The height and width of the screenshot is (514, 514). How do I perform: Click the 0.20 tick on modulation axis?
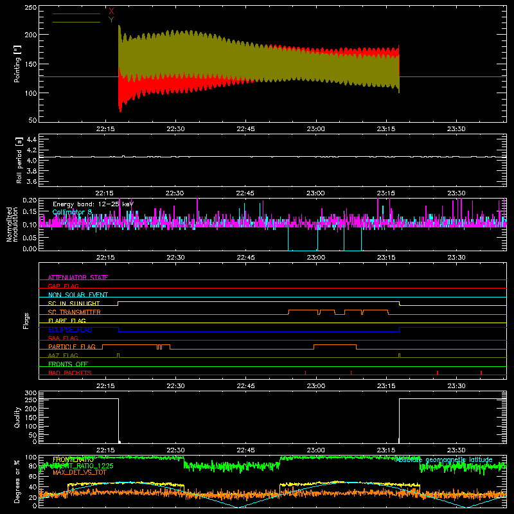30,200
